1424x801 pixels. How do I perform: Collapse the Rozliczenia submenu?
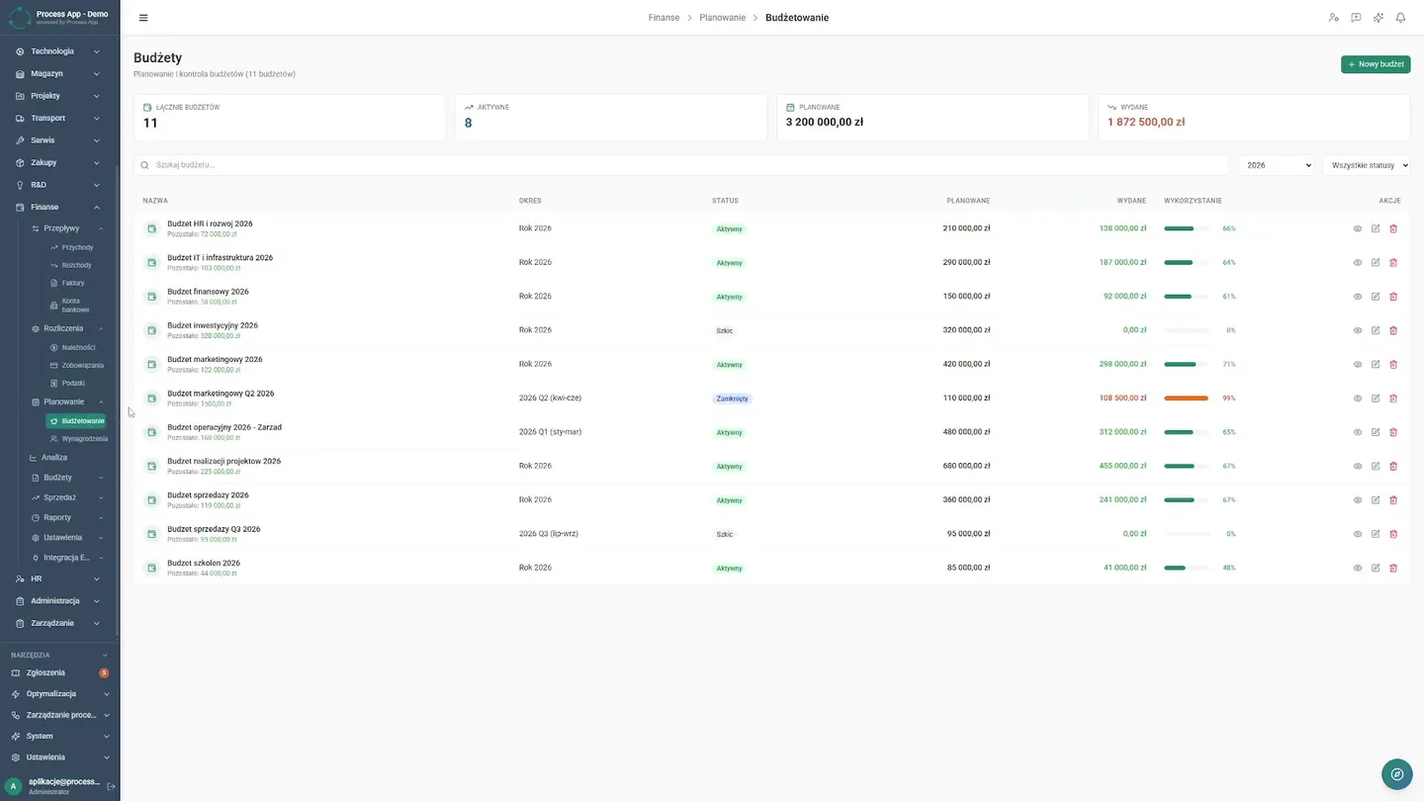click(x=67, y=328)
